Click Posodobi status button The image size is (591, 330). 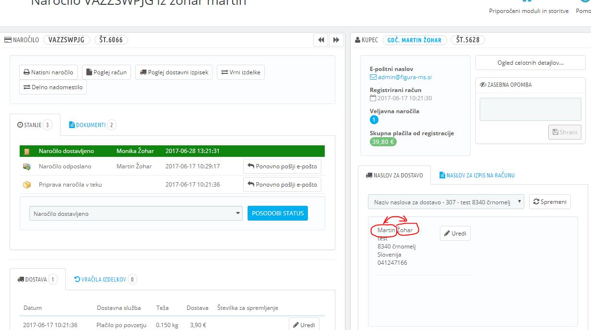[278, 213]
